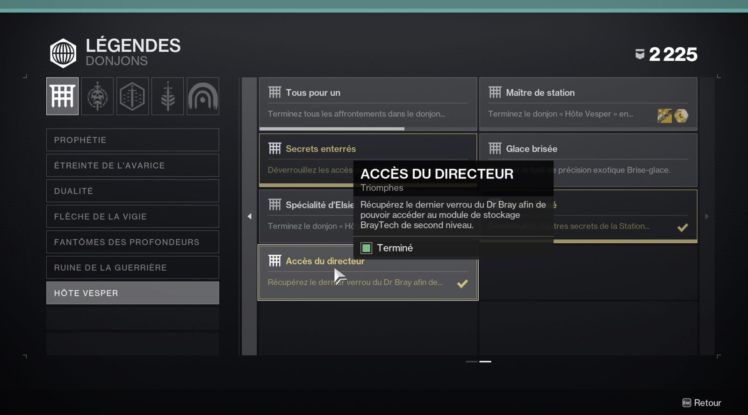Click gold emblem reward icon on Maître de station
This screenshot has height=415, width=748.
coord(681,115)
